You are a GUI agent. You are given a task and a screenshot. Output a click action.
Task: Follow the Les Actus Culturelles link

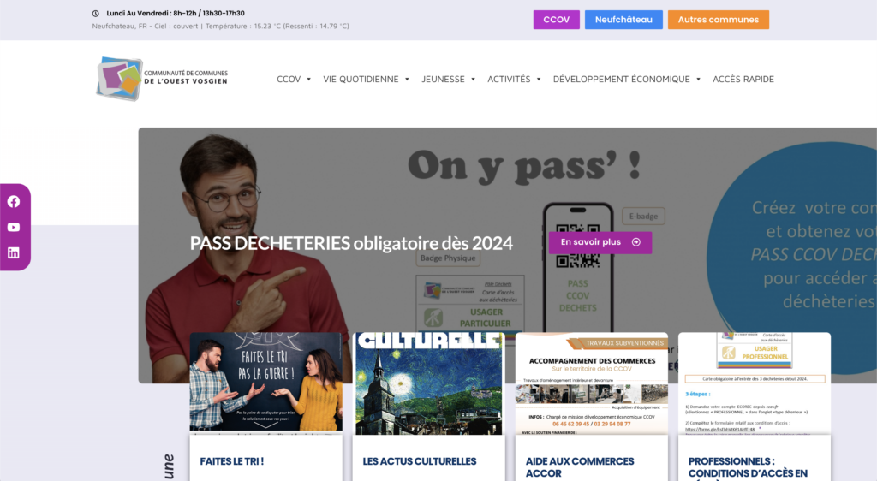point(420,461)
